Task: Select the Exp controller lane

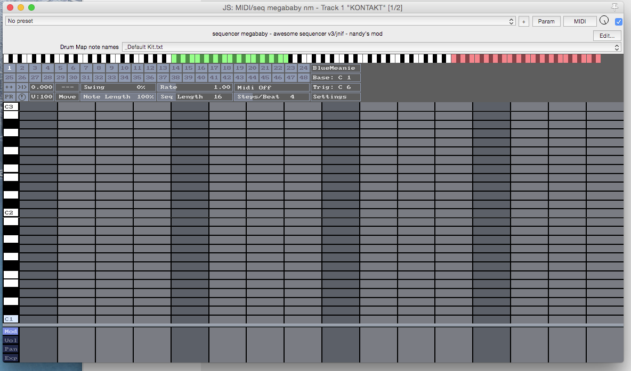Action: [11, 358]
